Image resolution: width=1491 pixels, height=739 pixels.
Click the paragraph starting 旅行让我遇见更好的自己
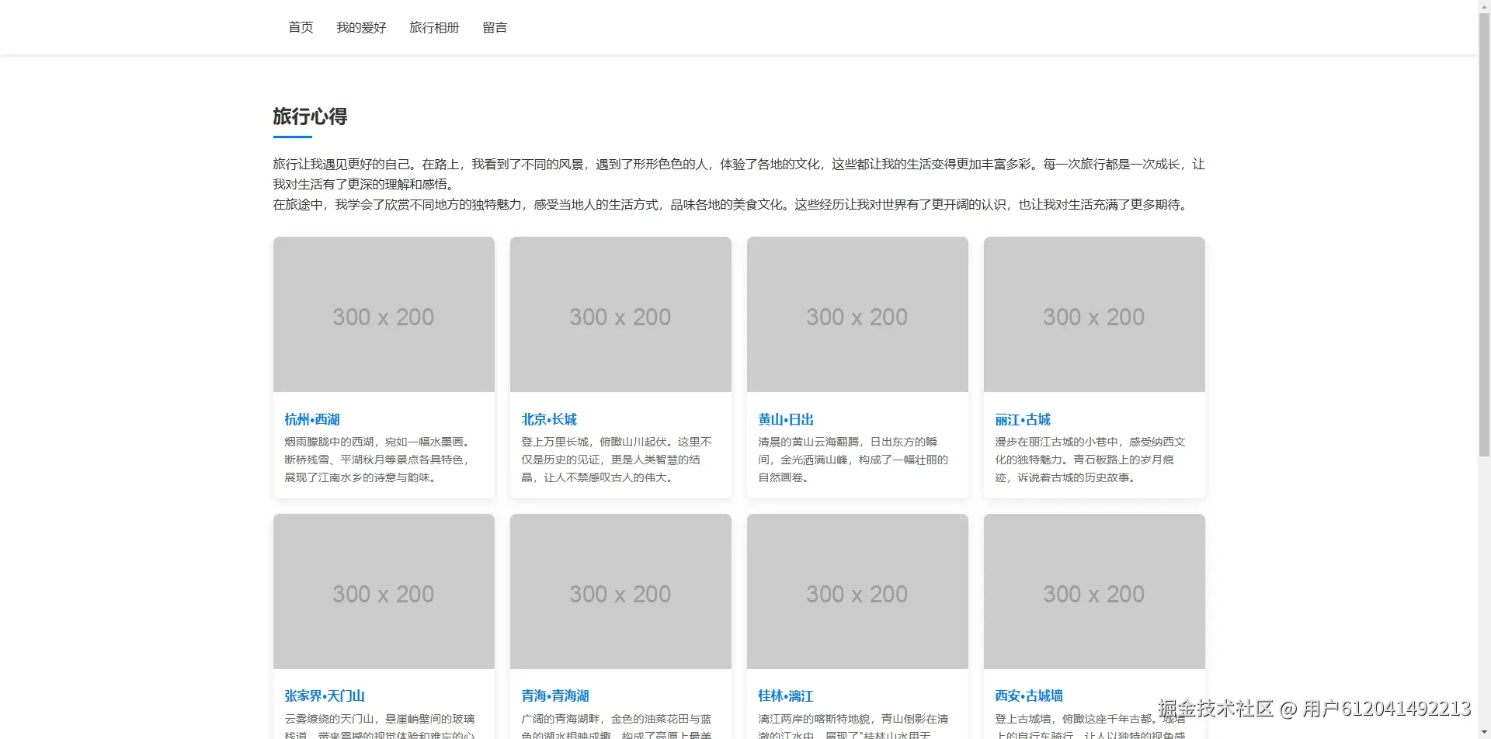(x=739, y=174)
